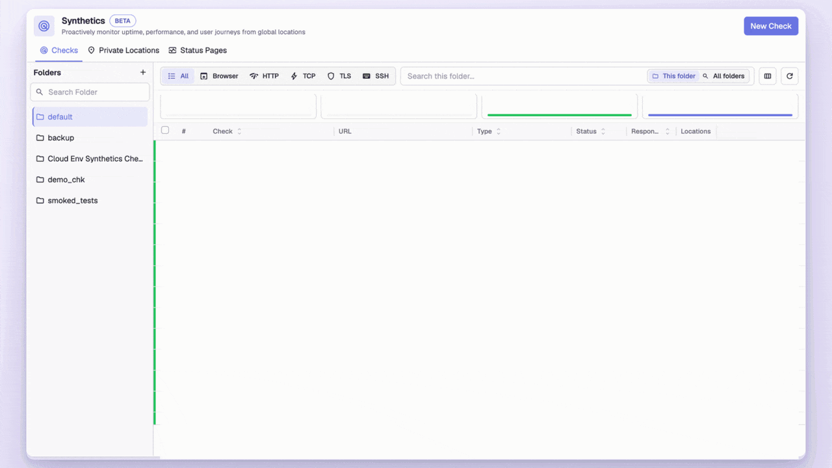The image size is (832, 468).
Task: Sort by the Check column
Action: [x=227, y=131]
